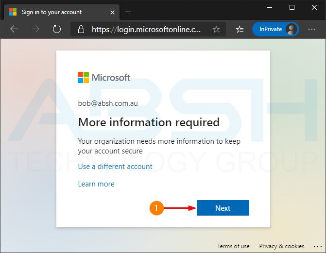Close the 'Sign in to your account' tab
Viewport: 326px width, 253px height.
(112, 12)
